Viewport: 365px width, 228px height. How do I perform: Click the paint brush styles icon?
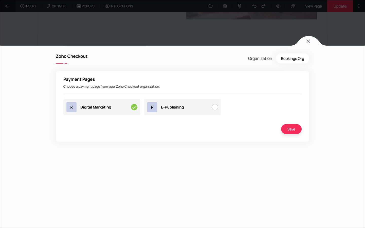click(x=240, y=6)
